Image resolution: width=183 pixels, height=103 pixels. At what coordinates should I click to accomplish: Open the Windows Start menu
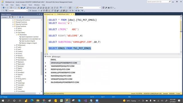3,100
